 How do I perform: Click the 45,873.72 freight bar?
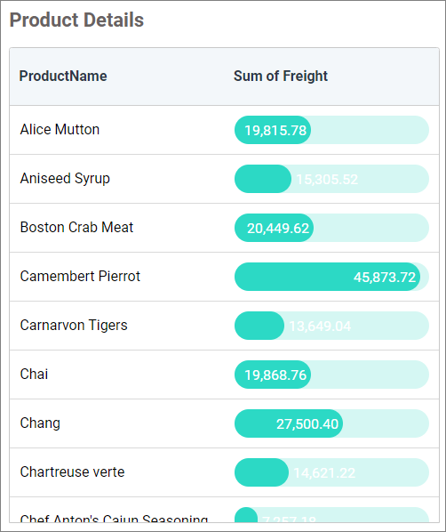[x=331, y=277]
